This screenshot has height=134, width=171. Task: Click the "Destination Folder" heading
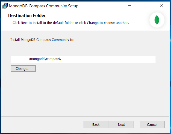27,16
